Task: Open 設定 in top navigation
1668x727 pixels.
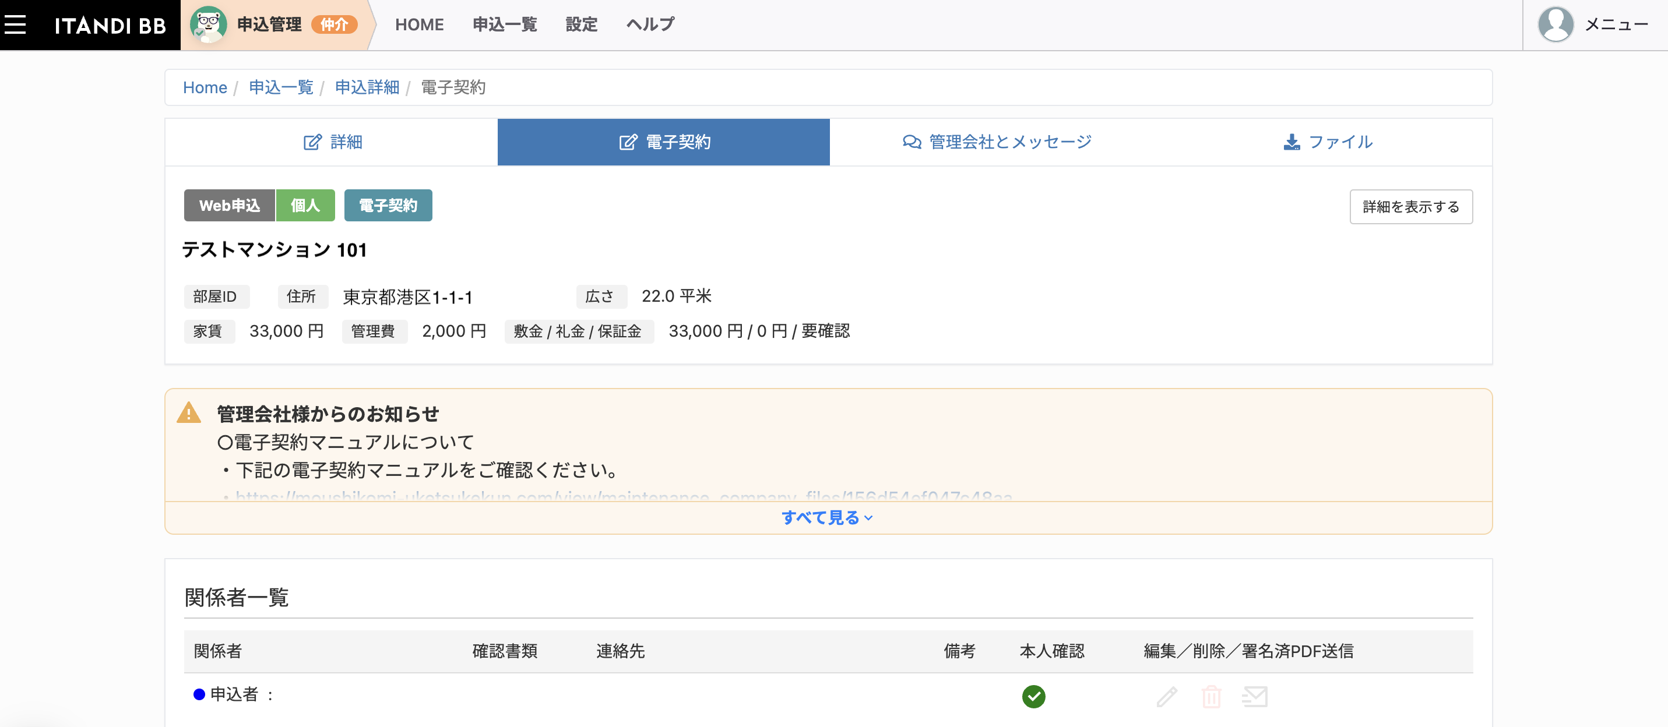Action: (582, 24)
